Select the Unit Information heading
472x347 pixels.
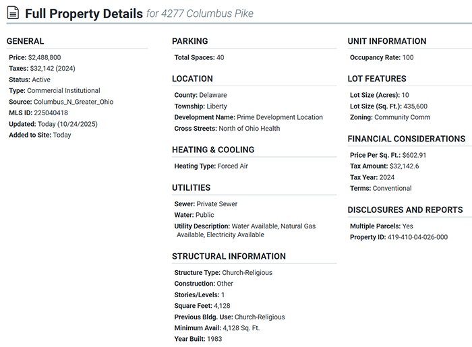pos(386,41)
